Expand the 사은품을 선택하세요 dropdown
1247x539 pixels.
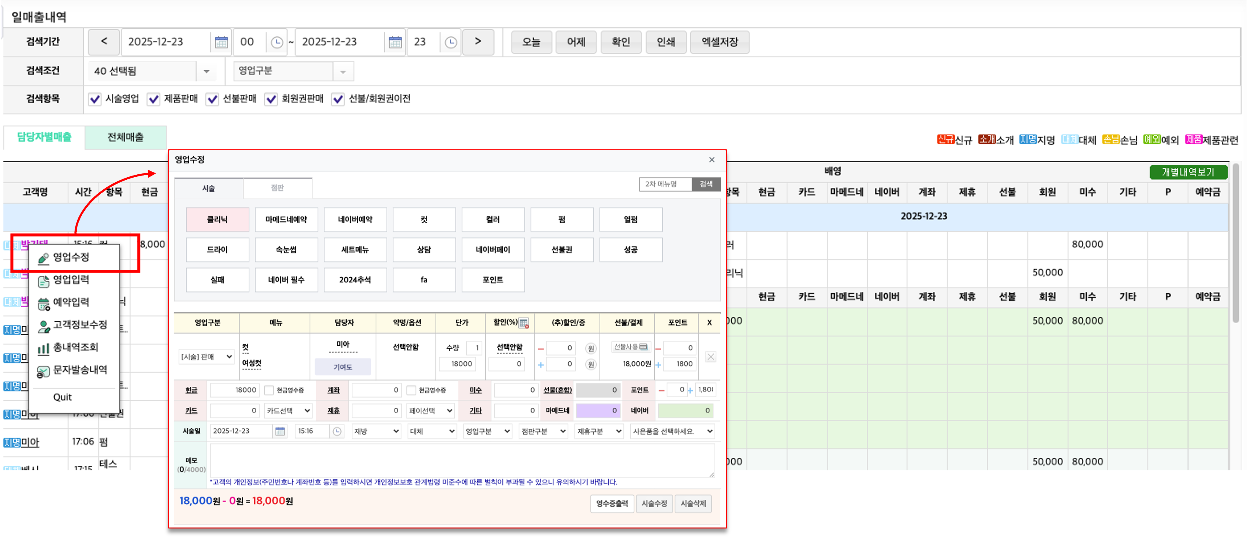coord(673,431)
